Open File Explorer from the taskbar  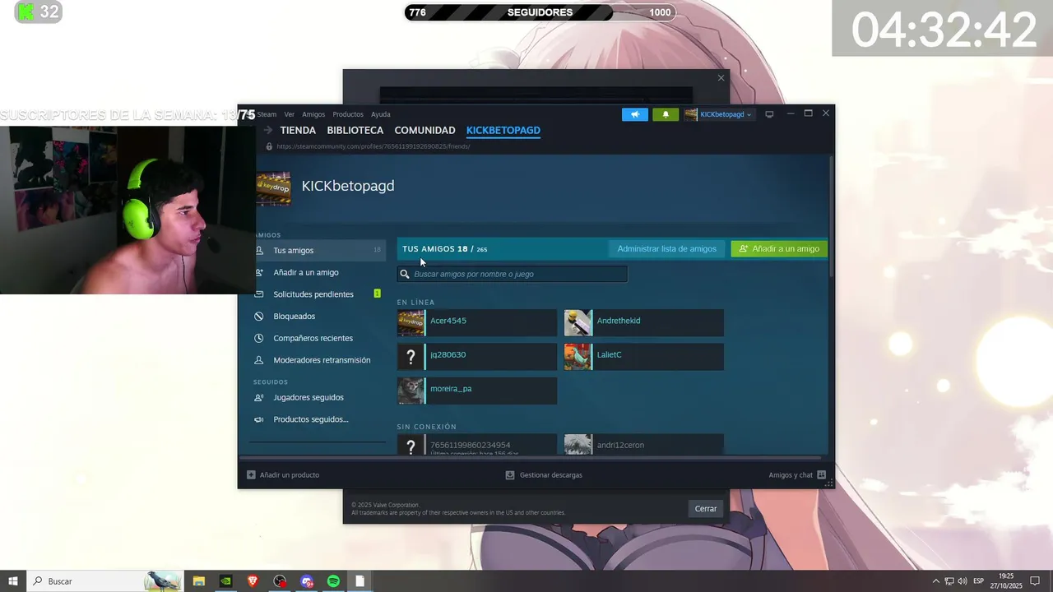click(199, 581)
